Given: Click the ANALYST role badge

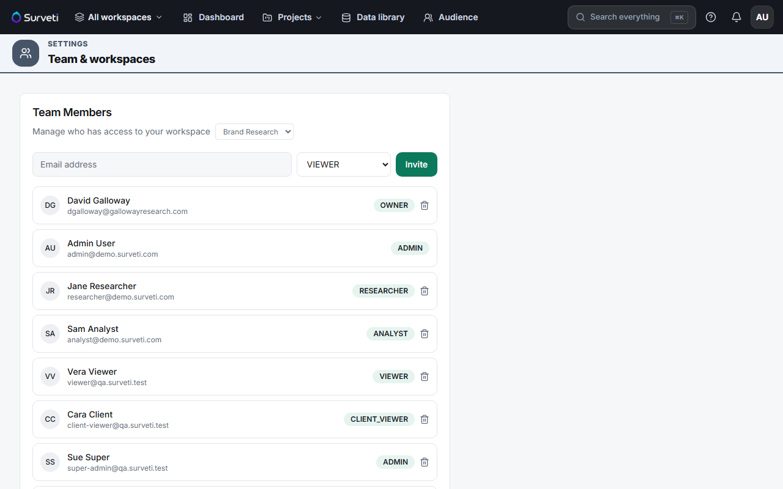Looking at the screenshot, I should [390, 334].
